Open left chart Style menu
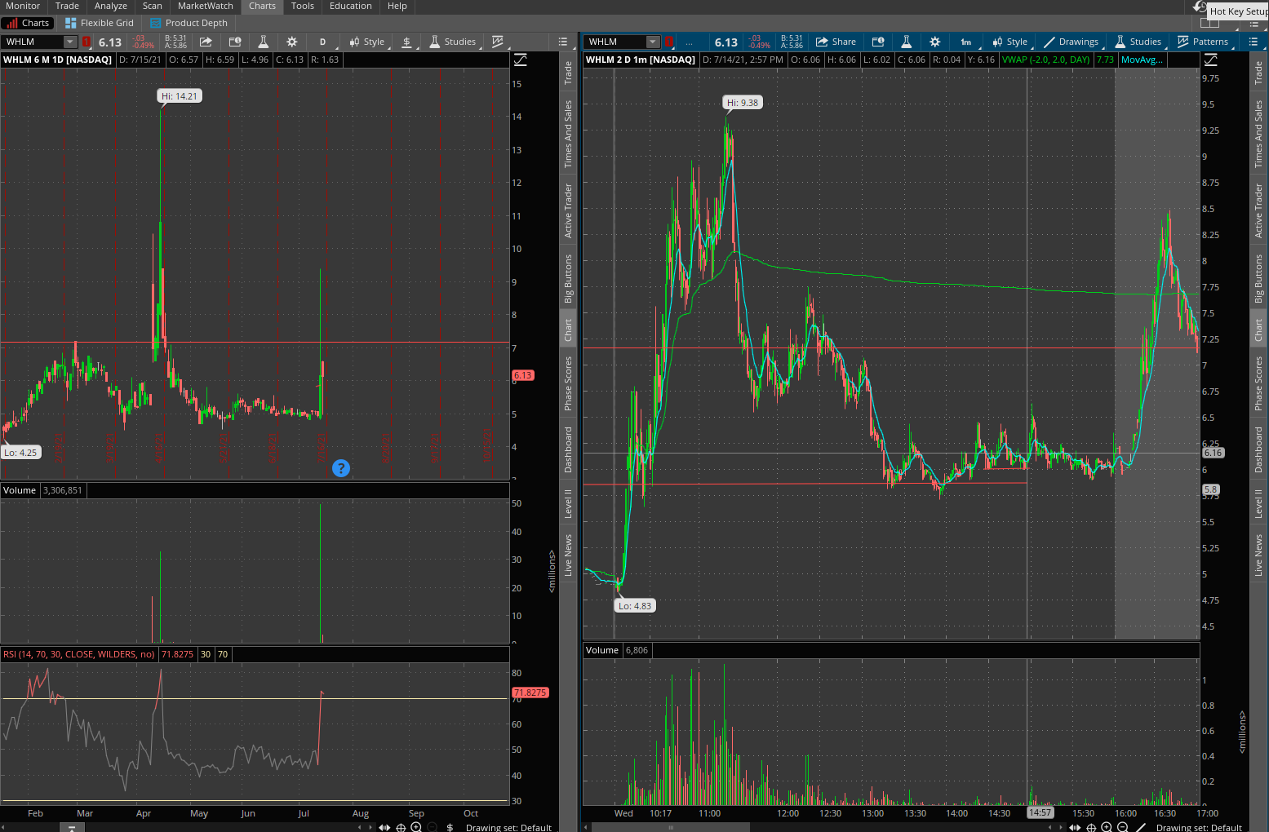Image resolution: width=1269 pixels, height=832 pixels. coord(367,42)
